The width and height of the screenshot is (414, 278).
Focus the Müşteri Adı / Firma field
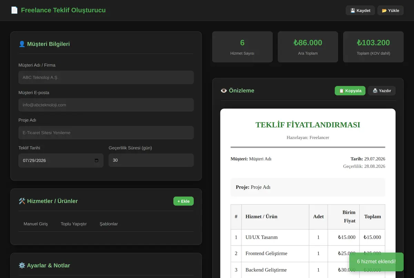106,78
